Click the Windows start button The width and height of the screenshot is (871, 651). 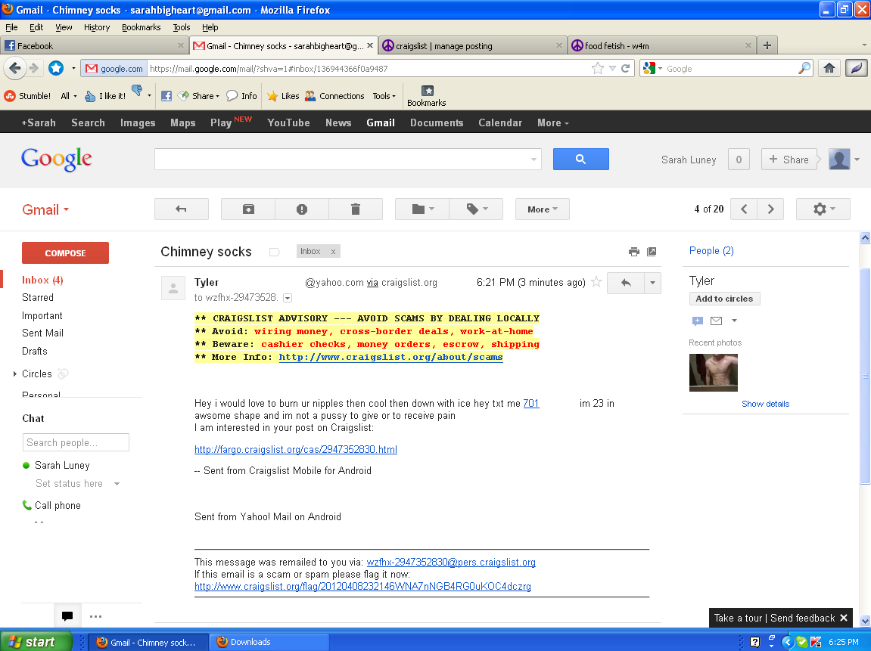pos(36,642)
